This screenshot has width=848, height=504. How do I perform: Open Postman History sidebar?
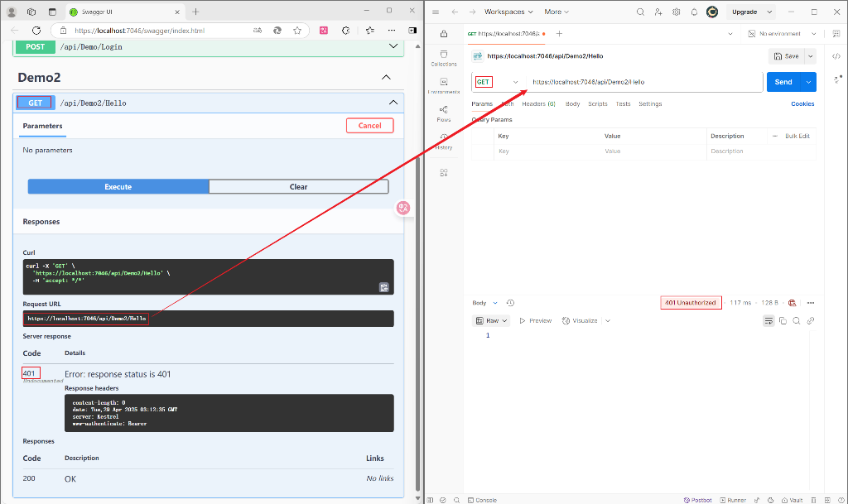point(444,142)
